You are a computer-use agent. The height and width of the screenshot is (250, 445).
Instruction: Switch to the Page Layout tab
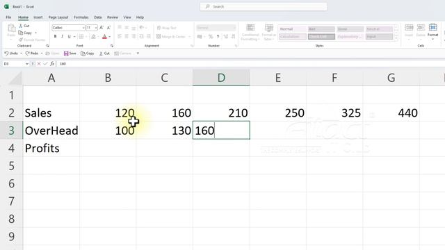[x=58, y=17]
